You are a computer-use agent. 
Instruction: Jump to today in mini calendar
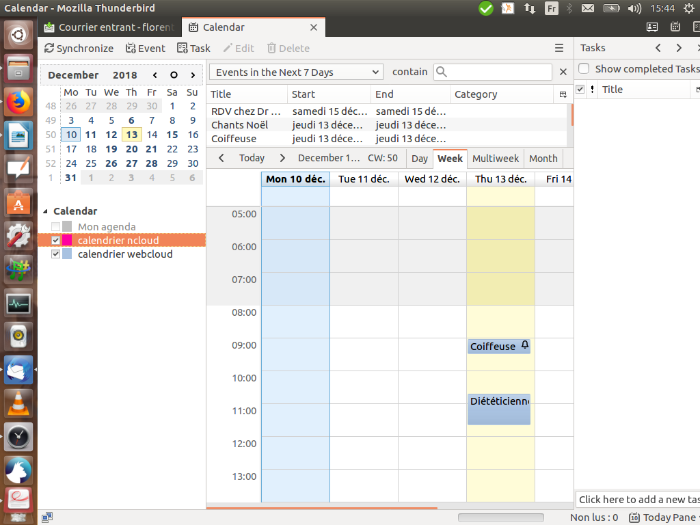pyautogui.click(x=174, y=75)
